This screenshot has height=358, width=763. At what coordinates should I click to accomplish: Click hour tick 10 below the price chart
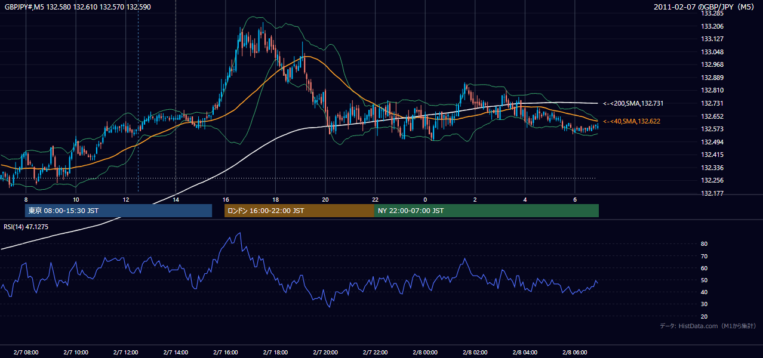[76, 199]
